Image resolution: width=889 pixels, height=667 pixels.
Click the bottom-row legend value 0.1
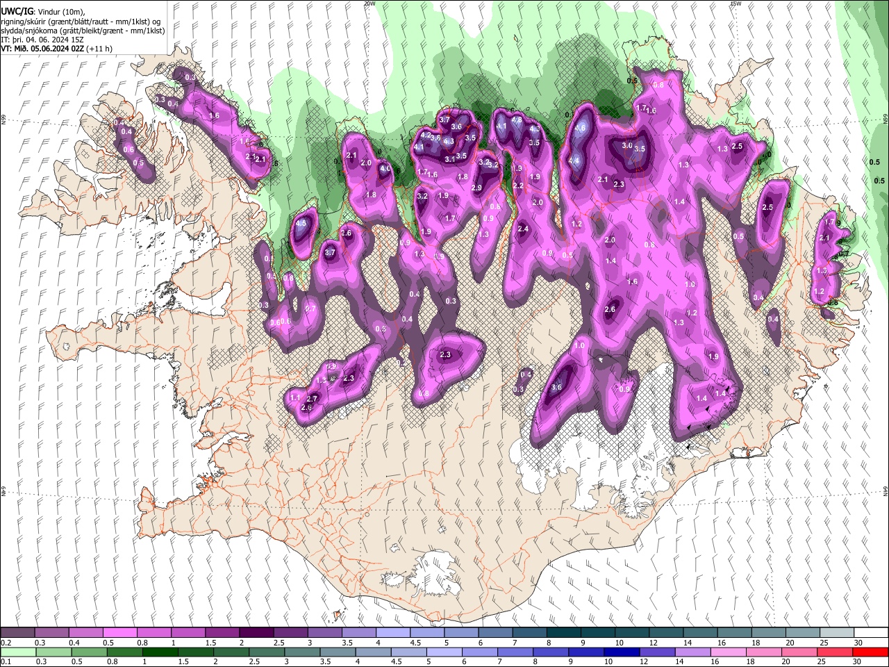click(6, 662)
